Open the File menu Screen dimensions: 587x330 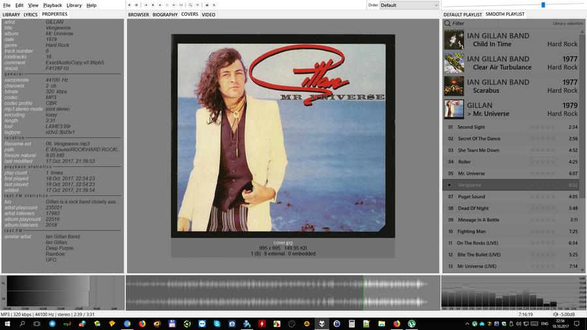[x=7, y=5]
